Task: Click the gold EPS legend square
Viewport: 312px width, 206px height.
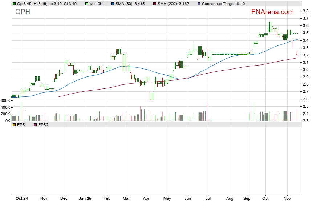Action: [14, 125]
